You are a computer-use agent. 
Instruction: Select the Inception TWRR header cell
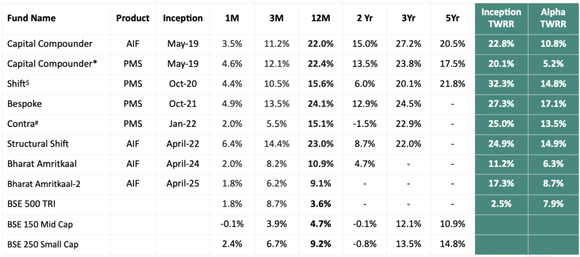501,18
